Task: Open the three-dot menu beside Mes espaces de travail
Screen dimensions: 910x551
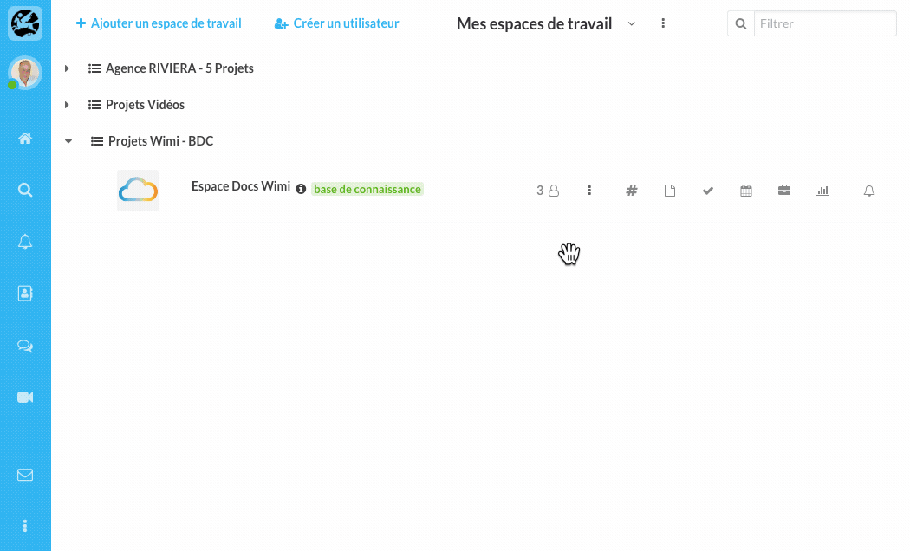Action: [663, 23]
